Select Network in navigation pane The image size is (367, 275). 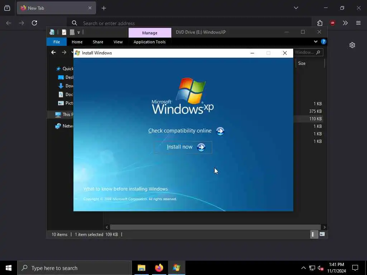pyautogui.click(x=64, y=126)
